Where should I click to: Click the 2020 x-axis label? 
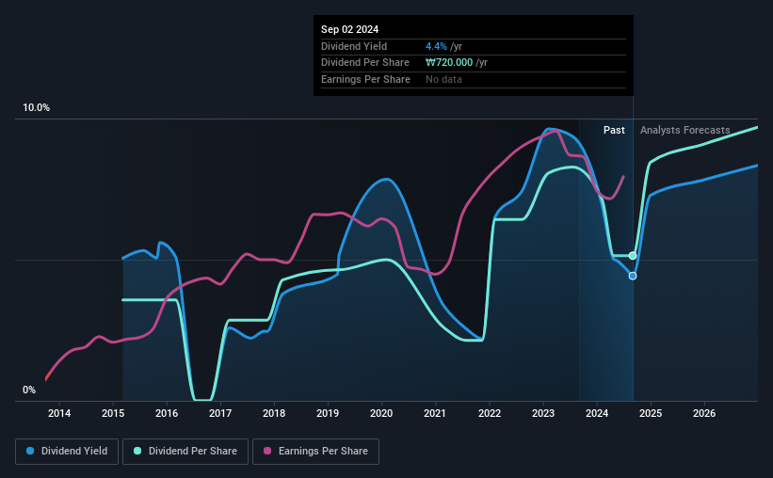(381, 413)
